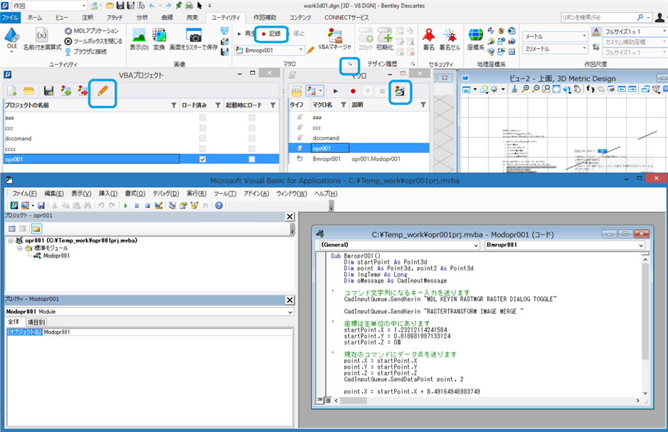Click the toggle folders icon in project pane
668x432 pixels.
click(x=36, y=228)
